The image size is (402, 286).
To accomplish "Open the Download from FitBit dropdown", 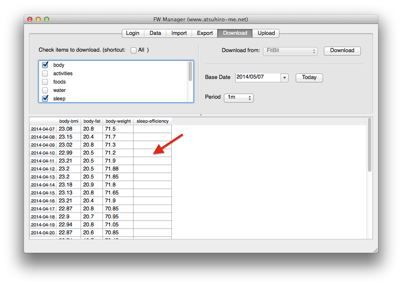I will pos(290,51).
